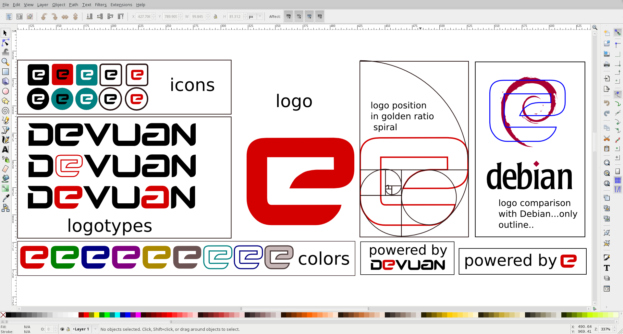The height and width of the screenshot is (334, 623).
Task: Select the Text tool in toolbox
Action: point(5,149)
